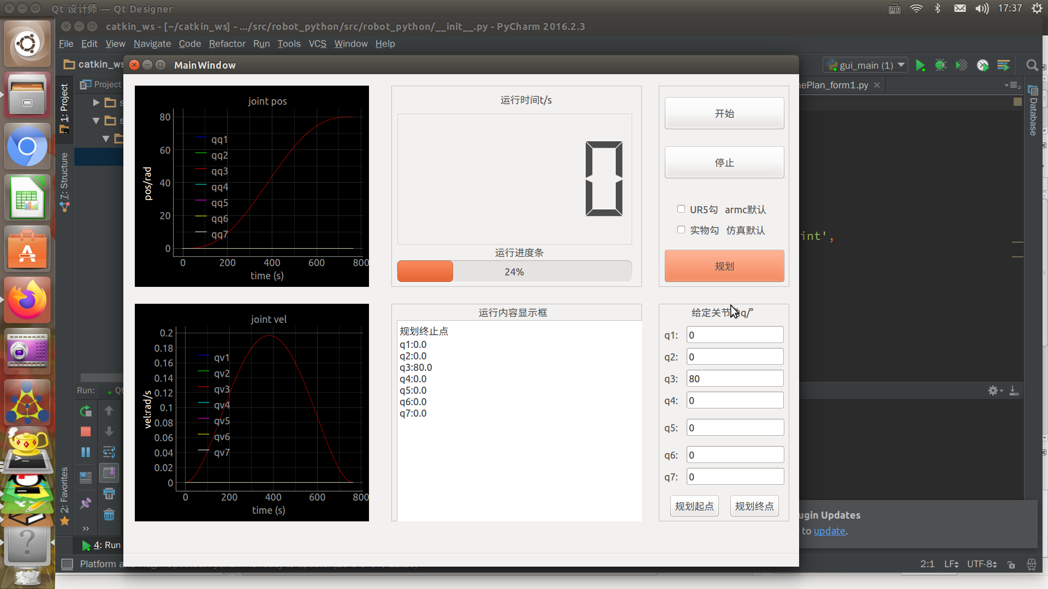Clear all with trash icon in Run panel
Viewport: 1048px width, 589px height.
click(109, 514)
